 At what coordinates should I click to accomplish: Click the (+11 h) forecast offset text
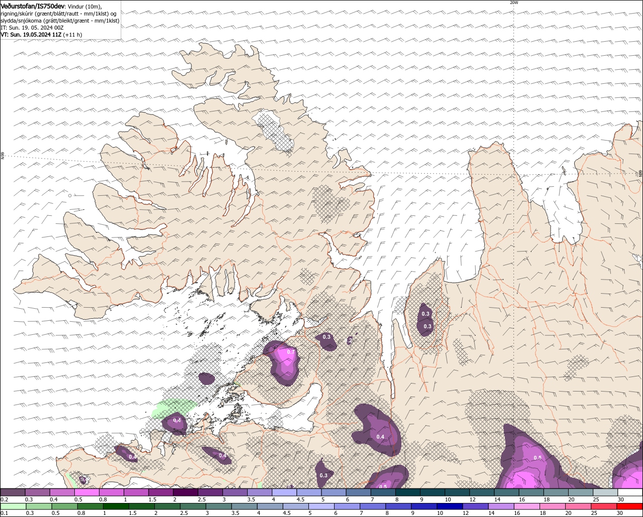coord(73,35)
